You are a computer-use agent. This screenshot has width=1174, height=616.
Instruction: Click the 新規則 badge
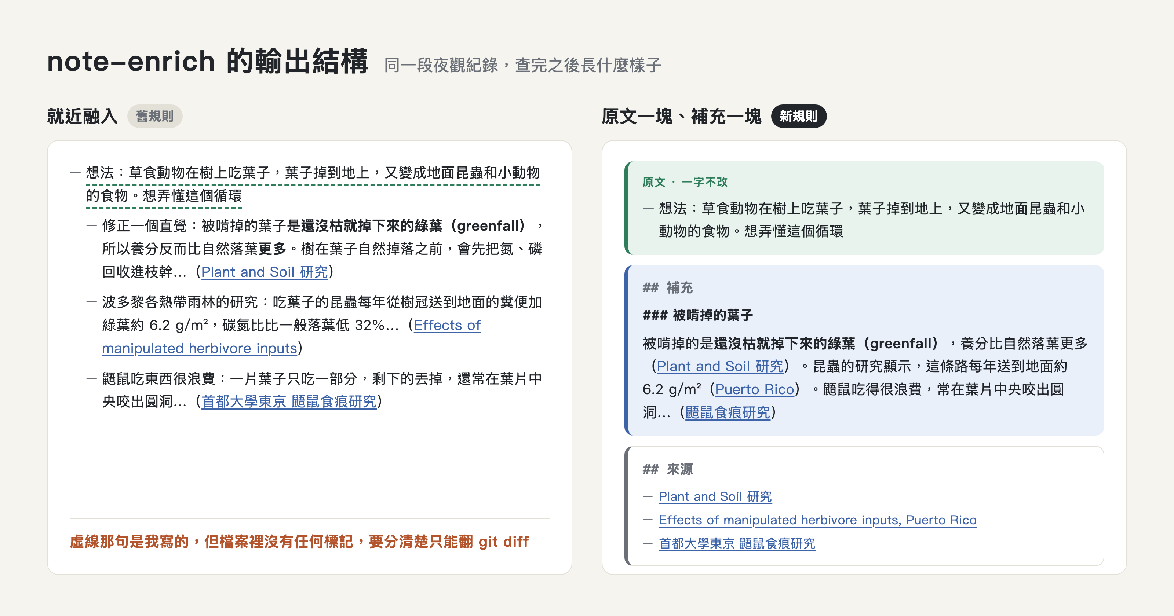pos(798,116)
